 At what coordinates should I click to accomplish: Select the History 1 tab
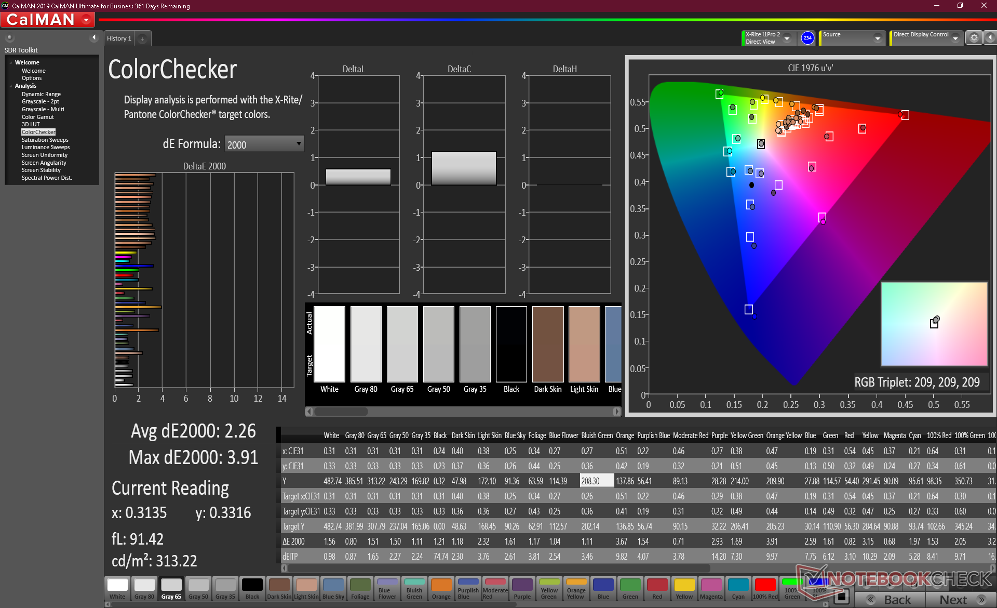point(119,38)
